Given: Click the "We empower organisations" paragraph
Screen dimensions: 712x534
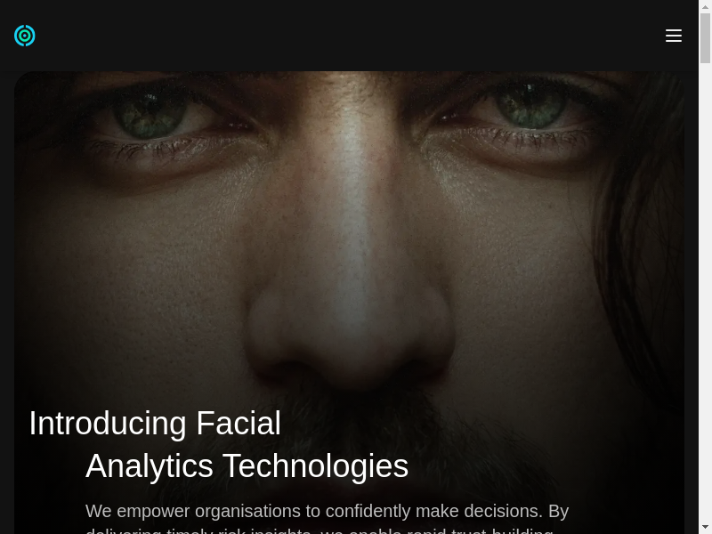Looking at the screenshot, I should tap(327, 518).
